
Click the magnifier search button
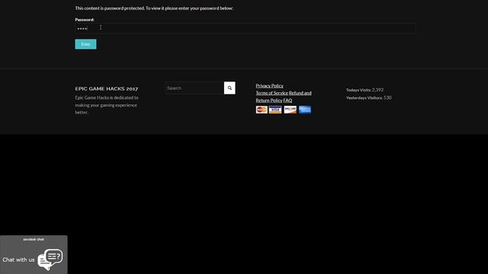pyautogui.click(x=230, y=88)
